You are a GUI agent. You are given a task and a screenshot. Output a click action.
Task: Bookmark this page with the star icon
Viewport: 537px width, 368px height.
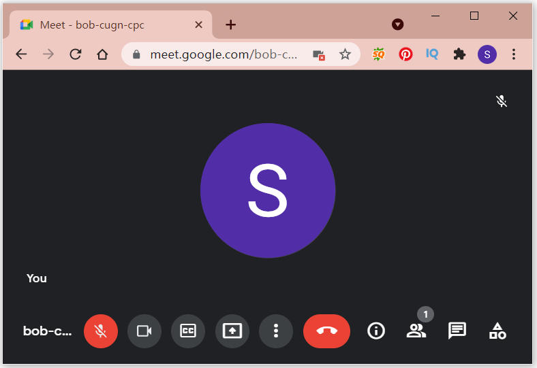pyautogui.click(x=345, y=54)
